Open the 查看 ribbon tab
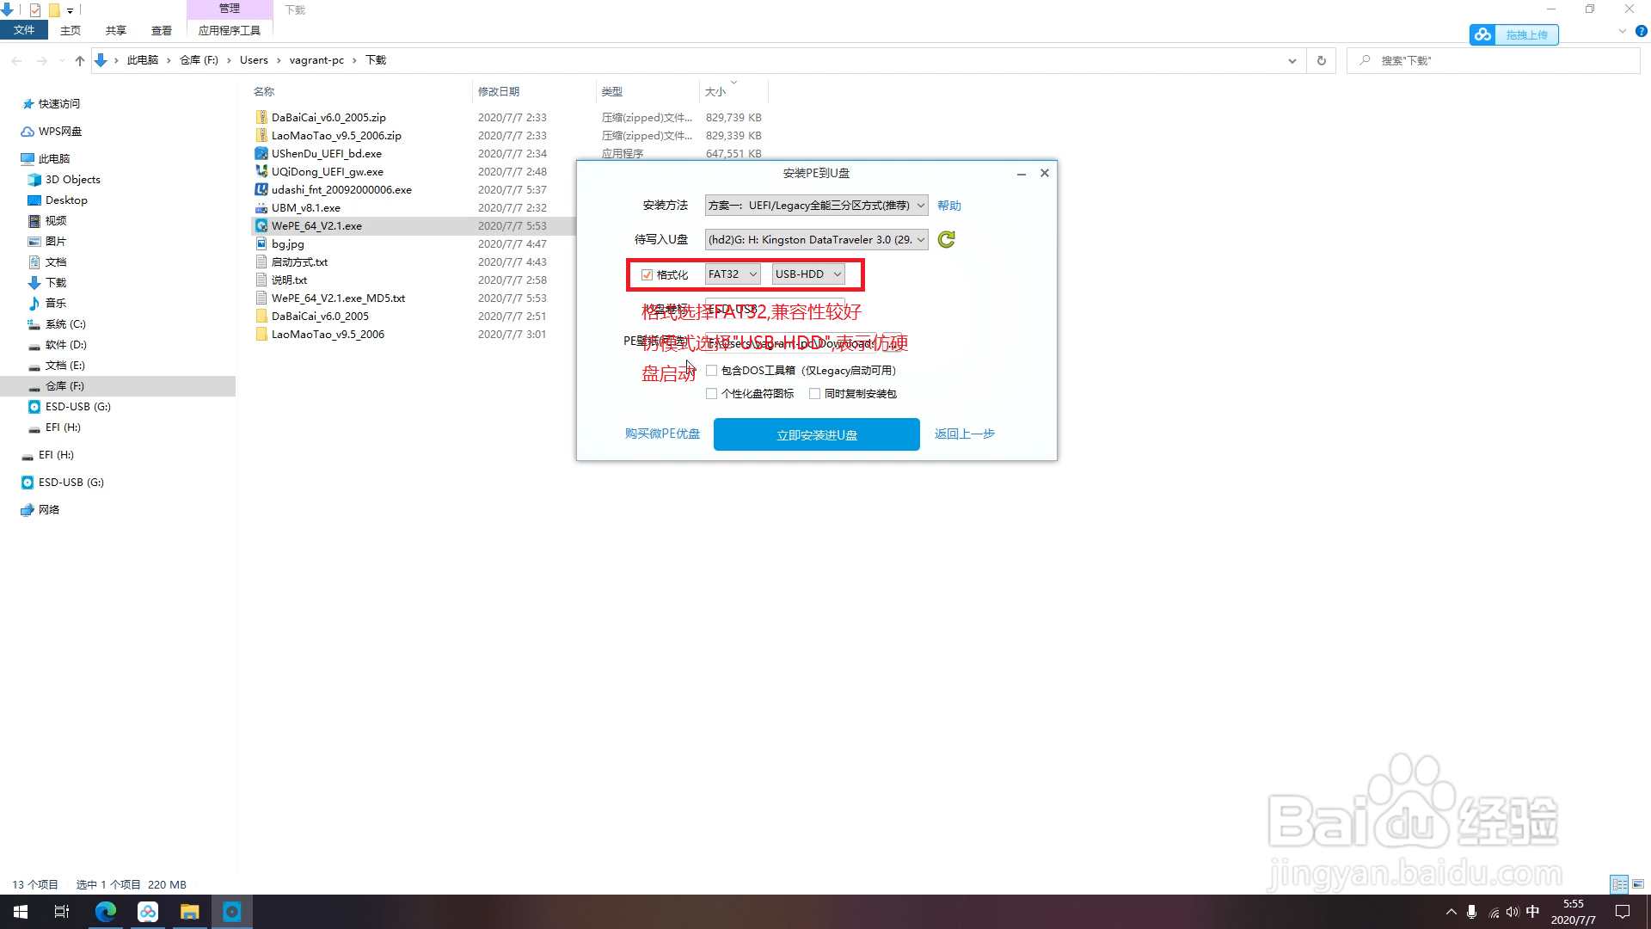 pos(161,31)
